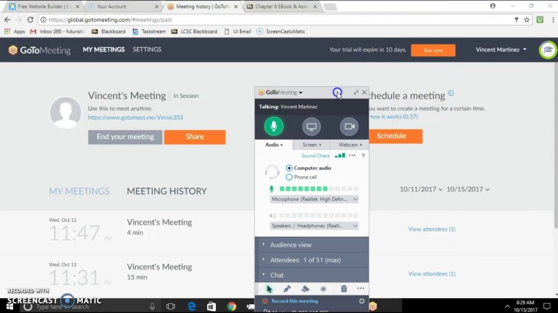The height and width of the screenshot is (313, 558).
Task: Bookmark page with the star icon
Action: (x=527, y=20)
